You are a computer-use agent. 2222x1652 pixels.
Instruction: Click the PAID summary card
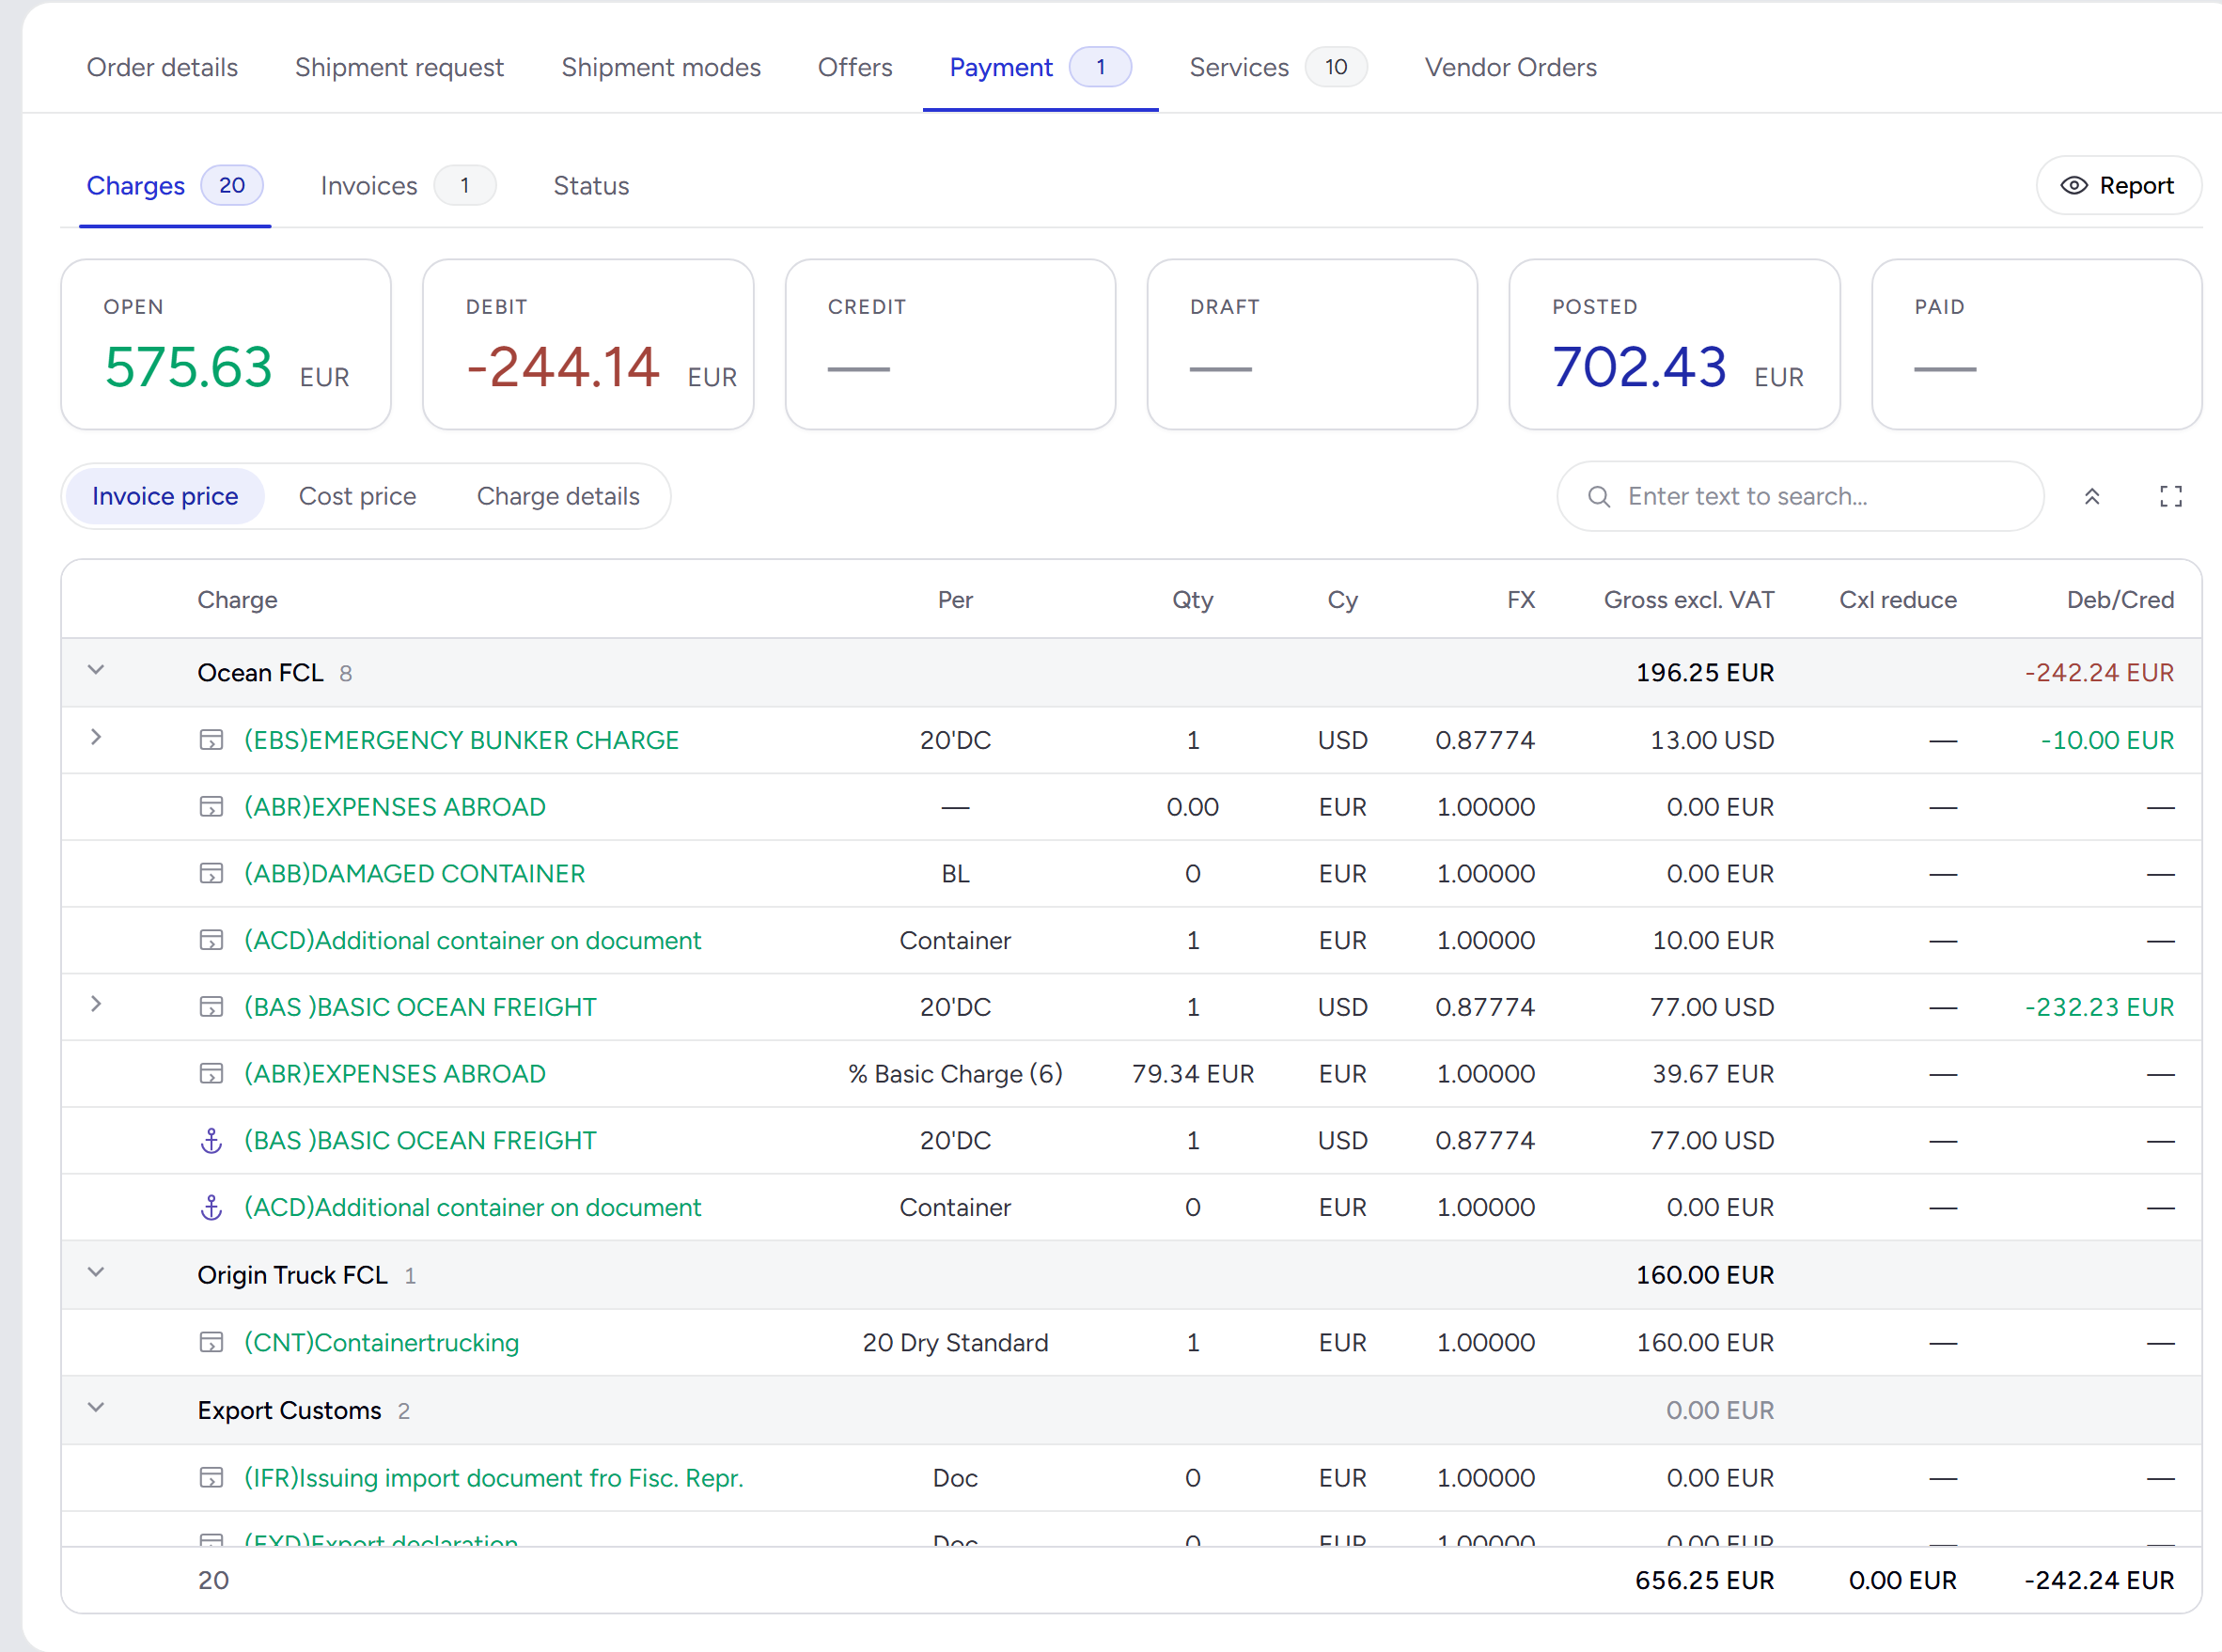[x=2036, y=345]
